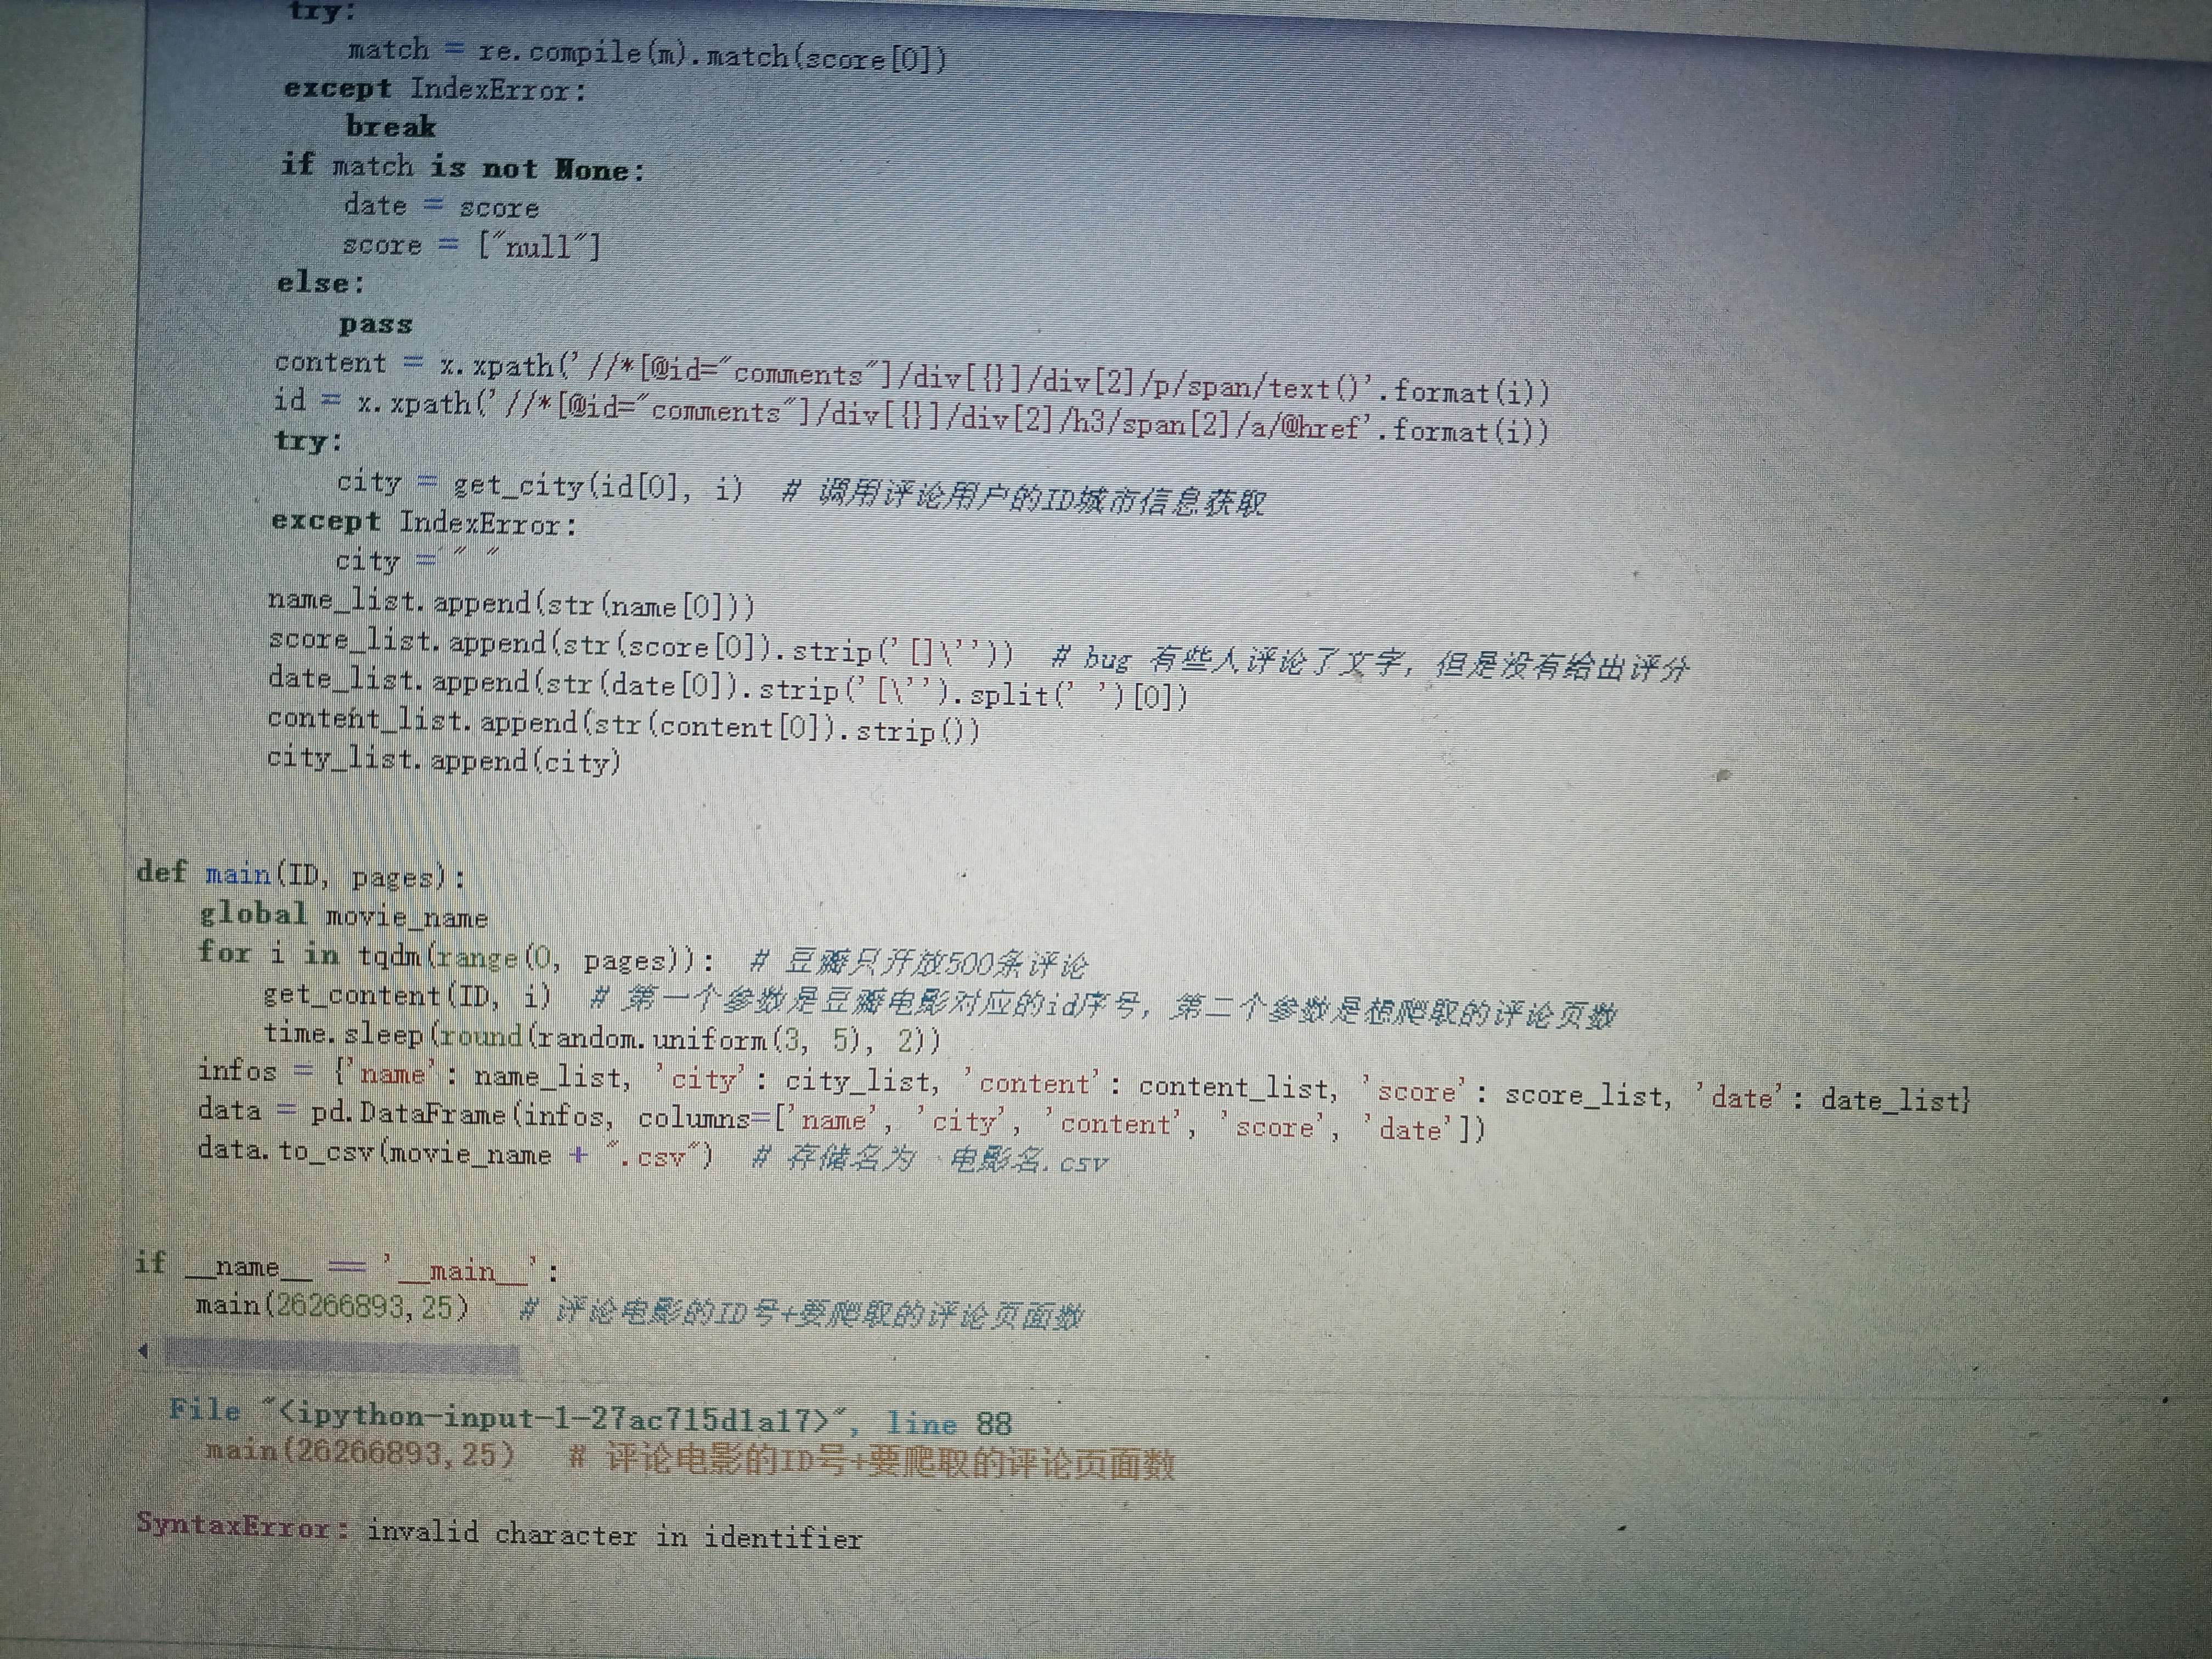Click the 'if __name__ == __main__' line
The image size is (2212, 1659).
347,1267
